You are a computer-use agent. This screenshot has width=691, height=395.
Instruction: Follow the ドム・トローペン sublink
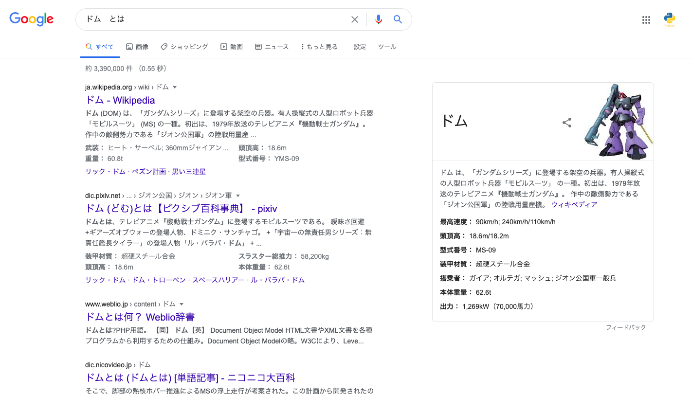(159, 280)
